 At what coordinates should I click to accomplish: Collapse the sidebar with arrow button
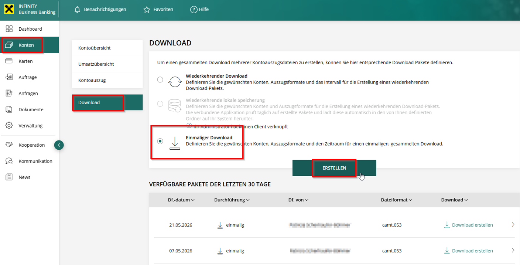tap(59, 145)
